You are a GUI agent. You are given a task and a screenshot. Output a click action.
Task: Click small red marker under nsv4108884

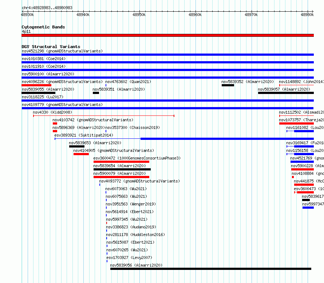293,177
